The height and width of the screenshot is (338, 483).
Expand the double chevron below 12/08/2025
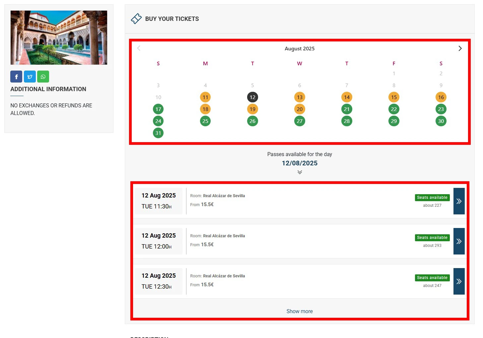(x=300, y=172)
